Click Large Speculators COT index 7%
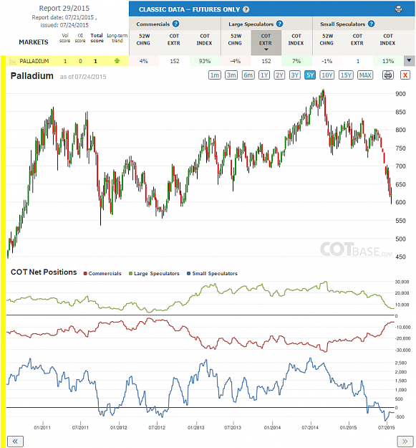 [x=296, y=61]
